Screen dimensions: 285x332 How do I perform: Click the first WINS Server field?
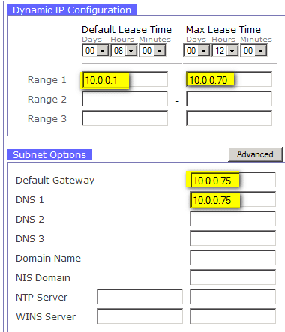tap(140, 316)
